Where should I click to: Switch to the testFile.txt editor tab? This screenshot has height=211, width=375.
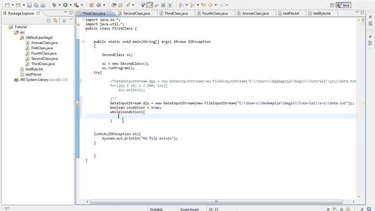pos(291,13)
